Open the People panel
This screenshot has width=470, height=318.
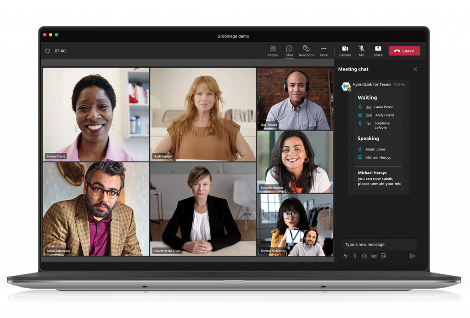273,50
